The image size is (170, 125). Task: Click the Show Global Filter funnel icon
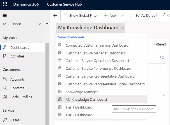65,15
